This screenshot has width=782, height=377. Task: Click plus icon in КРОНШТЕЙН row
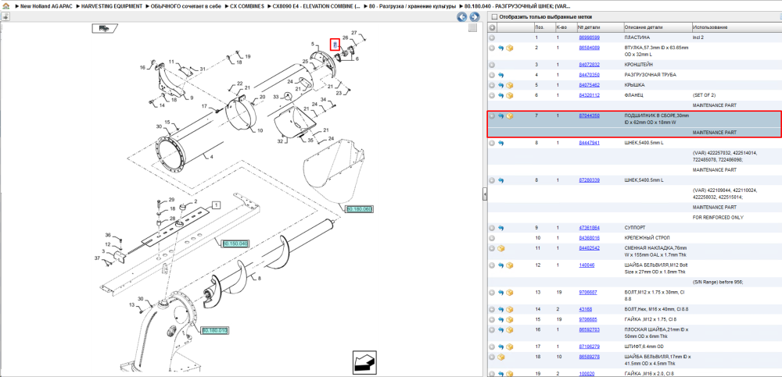[x=492, y=65]
